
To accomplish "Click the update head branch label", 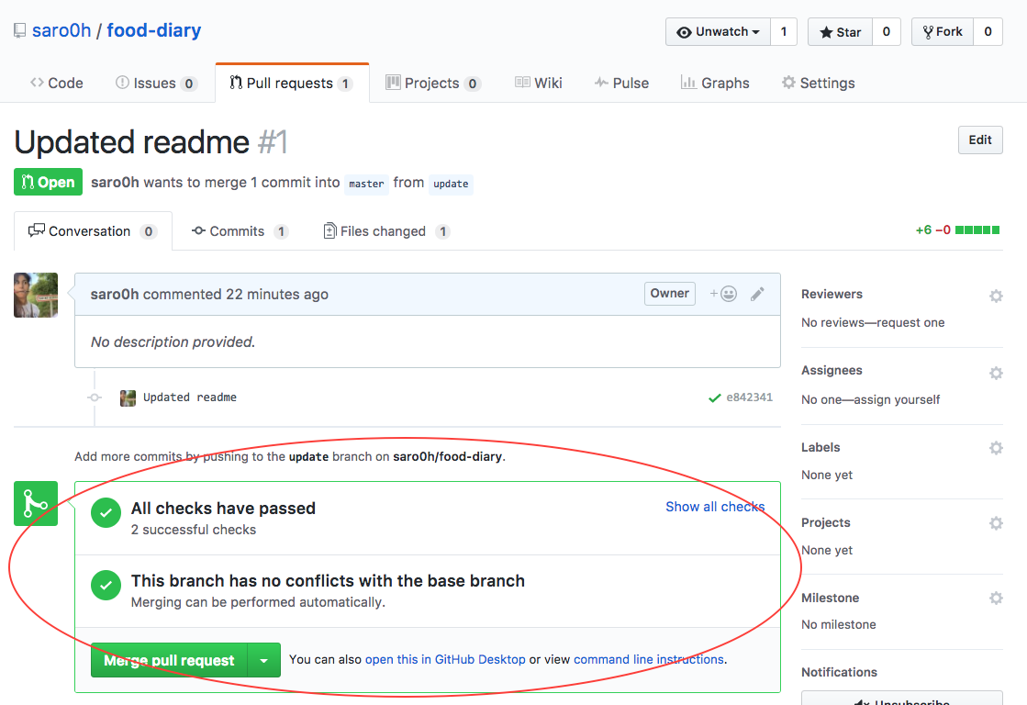I will [451, 185].
